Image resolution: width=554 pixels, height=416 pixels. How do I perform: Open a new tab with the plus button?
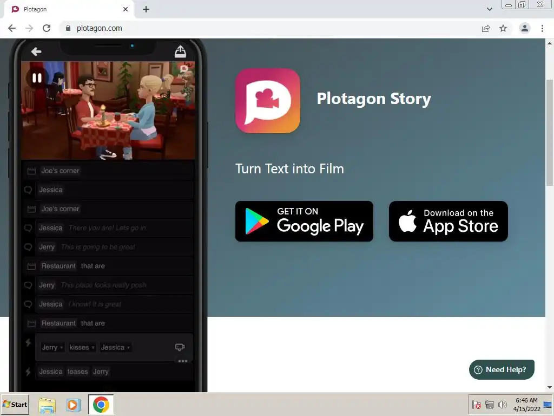pos(146,9)
